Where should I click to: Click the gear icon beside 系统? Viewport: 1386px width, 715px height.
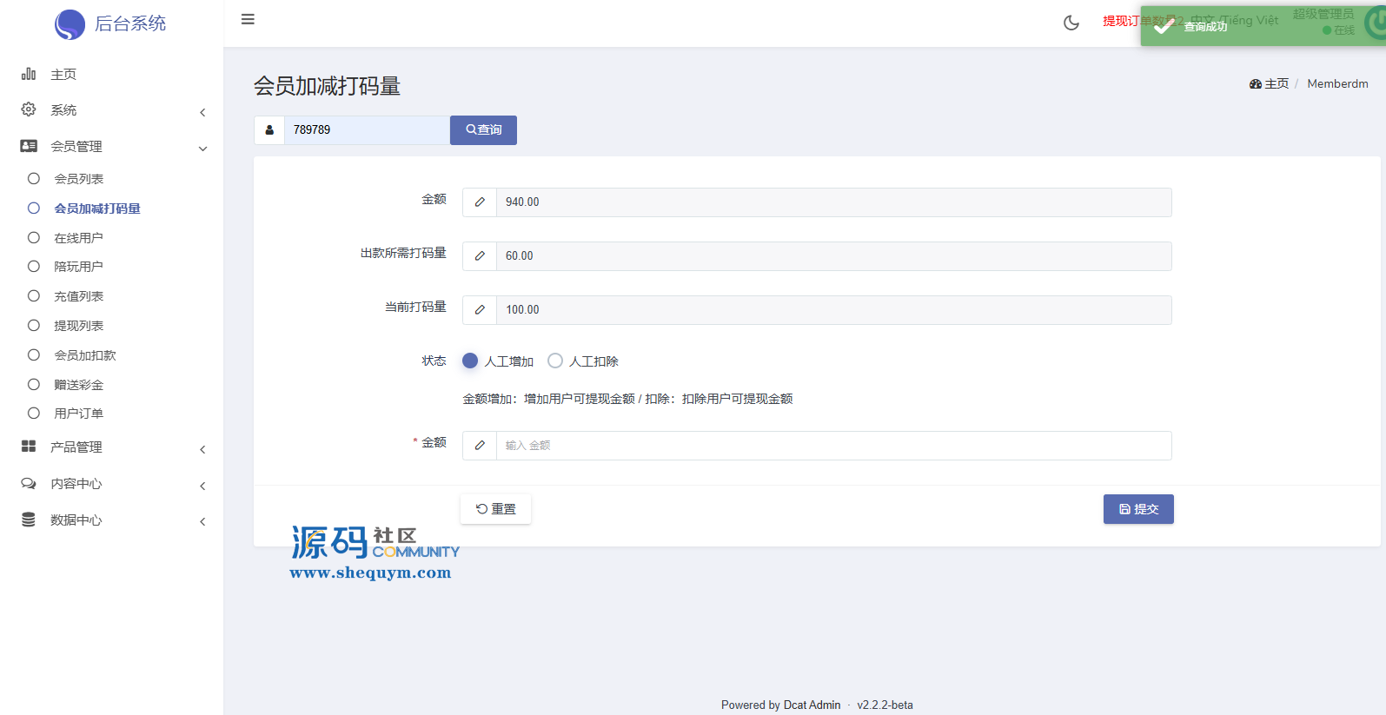pyautogui.click(x=29, y=109)
